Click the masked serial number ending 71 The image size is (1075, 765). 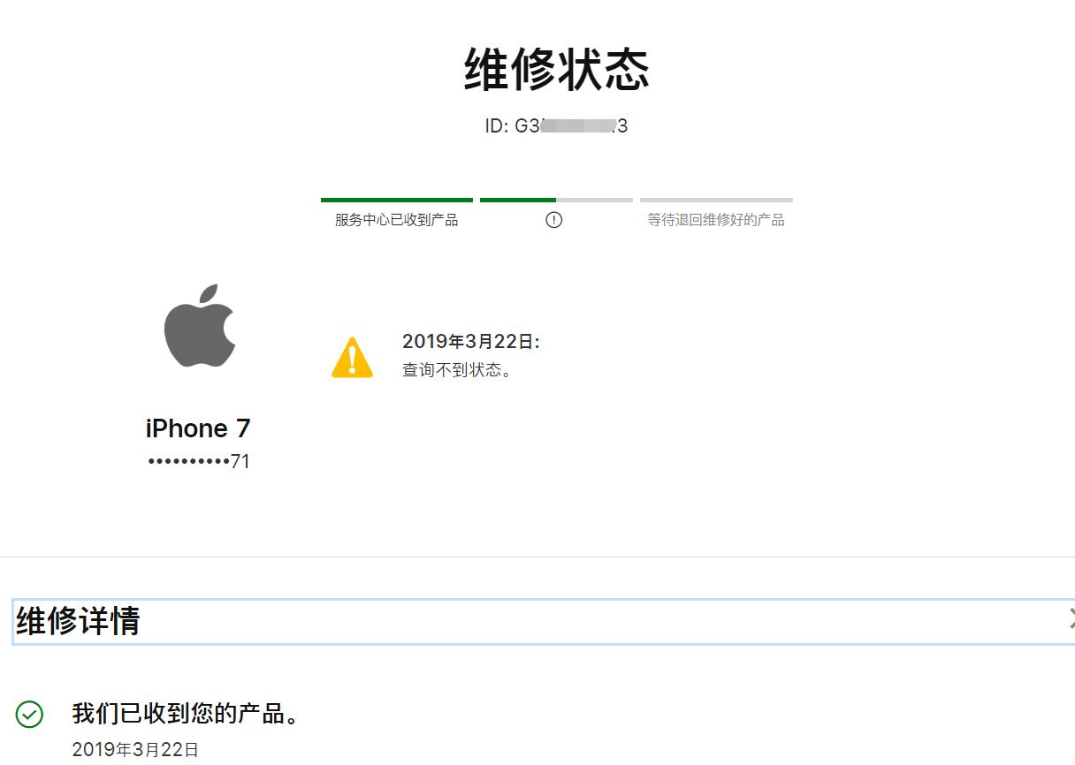[199, 461]
